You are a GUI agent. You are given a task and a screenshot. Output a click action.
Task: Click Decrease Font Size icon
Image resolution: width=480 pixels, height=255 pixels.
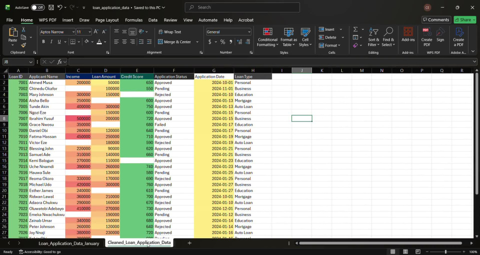pyautogui.click(x=104, y=32)
